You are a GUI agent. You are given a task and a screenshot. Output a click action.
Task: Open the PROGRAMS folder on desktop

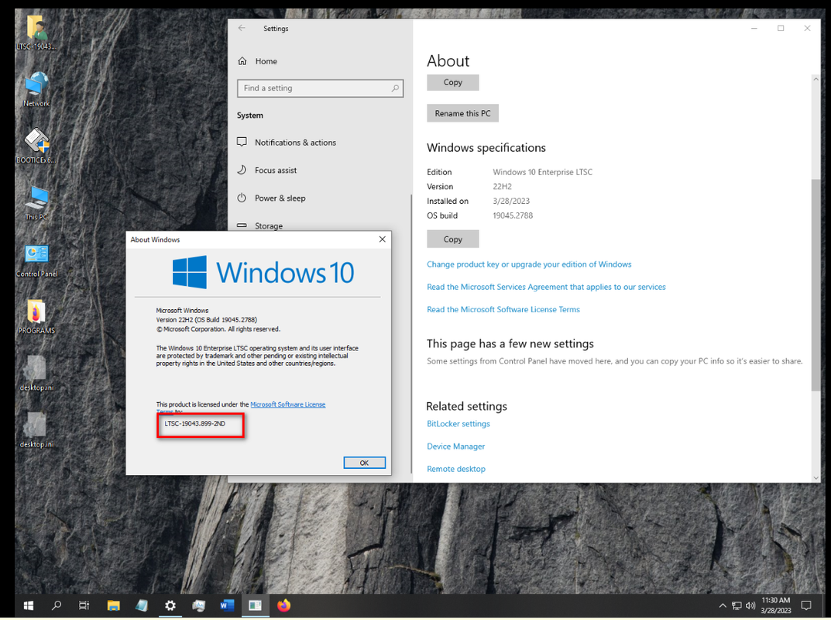point(36,317)
